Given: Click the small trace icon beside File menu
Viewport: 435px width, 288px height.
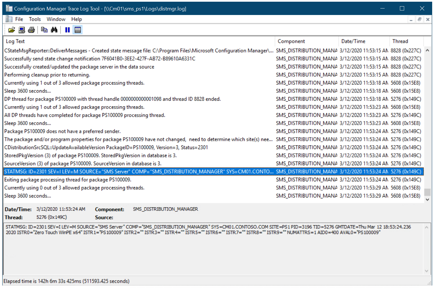Looking at the screenshot, I should [8, 19].
